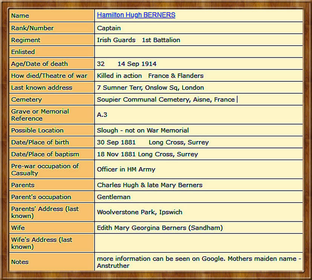Open the Hamilton Hugh BERNERS link
This screenshot has width=312, height=280.
click(x=136, y=15)
